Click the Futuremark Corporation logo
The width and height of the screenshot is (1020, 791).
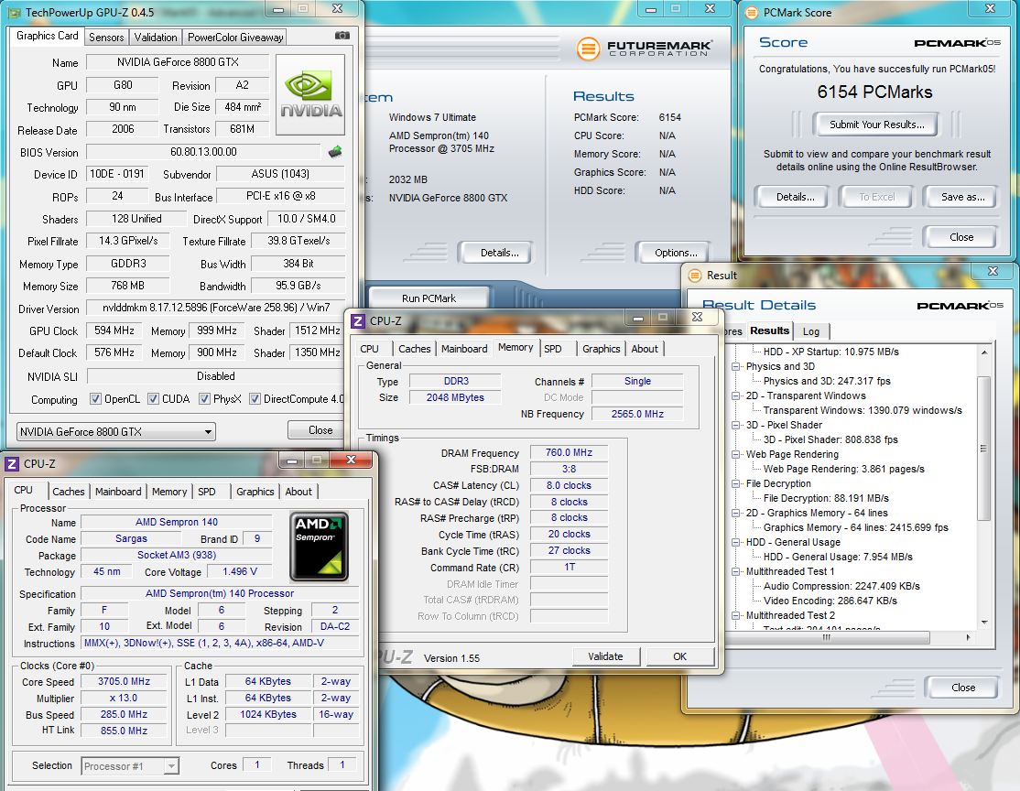pos(644,49)
